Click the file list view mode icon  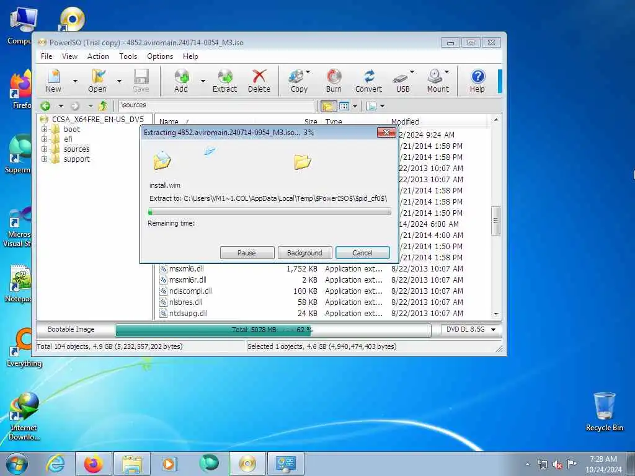(x=344, y=106)
